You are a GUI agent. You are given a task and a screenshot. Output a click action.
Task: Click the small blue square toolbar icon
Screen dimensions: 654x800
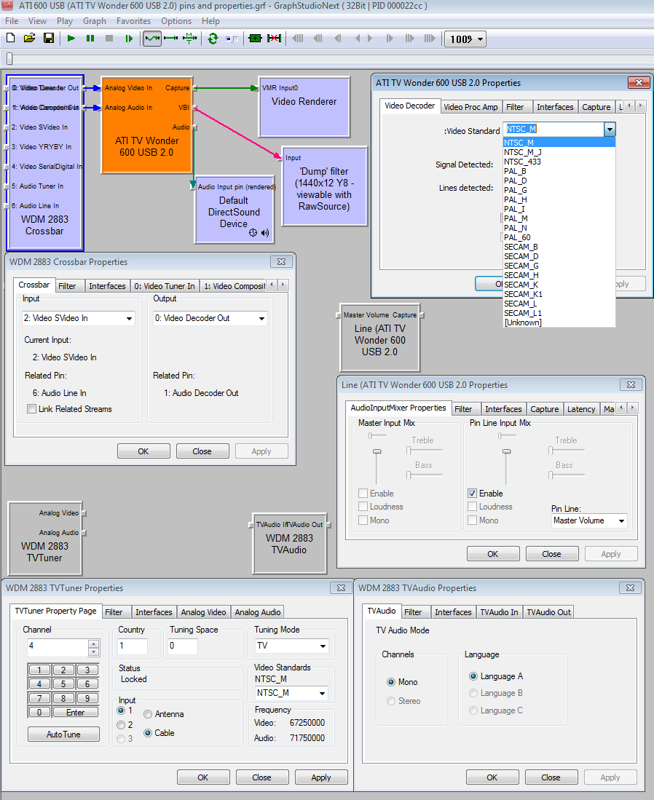232,39
